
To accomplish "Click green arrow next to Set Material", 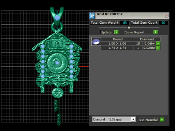I will click(x=162, y=120).
